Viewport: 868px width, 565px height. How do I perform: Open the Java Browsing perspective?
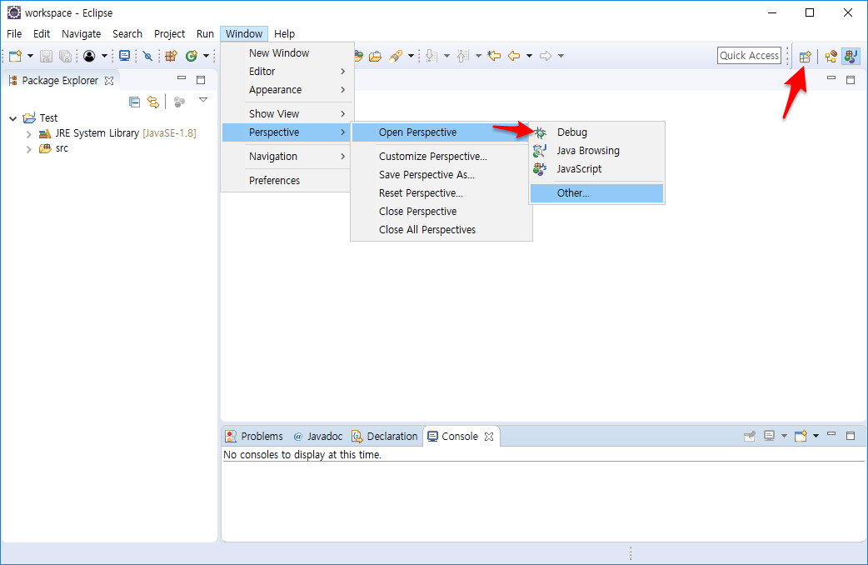tap(596, 151)
